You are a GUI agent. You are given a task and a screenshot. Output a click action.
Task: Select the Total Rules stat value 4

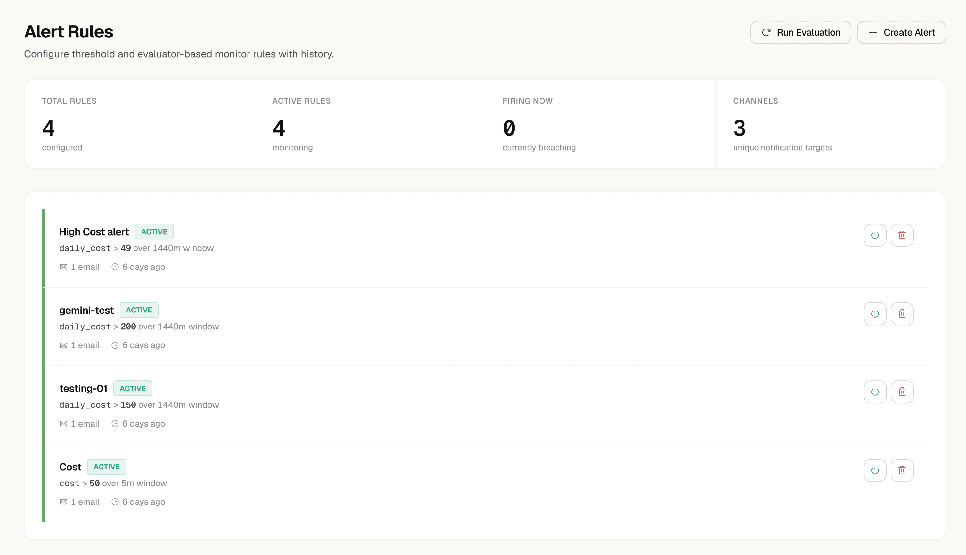[x=48, y=128]
